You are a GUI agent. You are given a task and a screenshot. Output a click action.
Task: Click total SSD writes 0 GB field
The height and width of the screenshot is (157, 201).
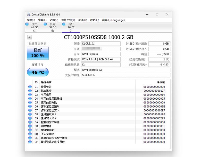click(159, 49)
